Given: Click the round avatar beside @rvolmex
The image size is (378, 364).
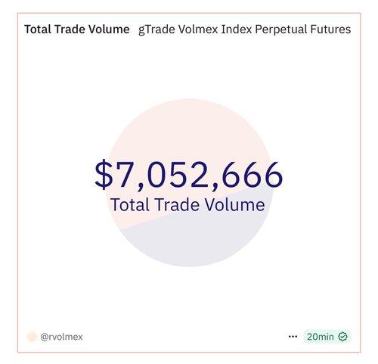Looking at the screenshot, I should coord(32,337).
